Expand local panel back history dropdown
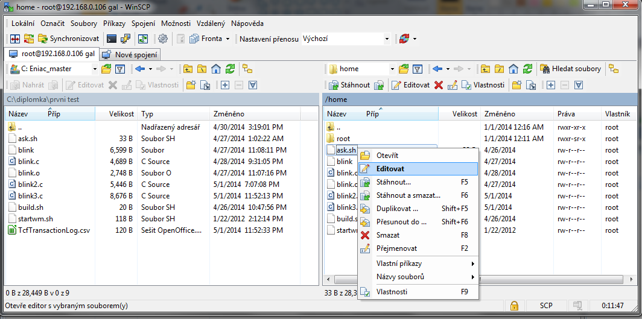Screen dimensions: 642x319 coord(150,69)
